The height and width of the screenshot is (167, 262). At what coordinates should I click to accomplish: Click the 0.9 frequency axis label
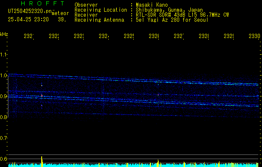(3, 96)
